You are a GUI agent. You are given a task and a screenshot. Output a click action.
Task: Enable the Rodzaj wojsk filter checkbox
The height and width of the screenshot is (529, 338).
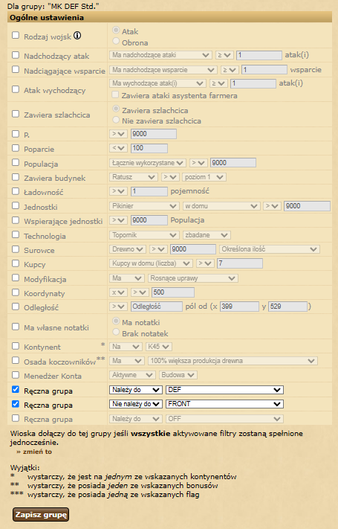coord(16,35)
